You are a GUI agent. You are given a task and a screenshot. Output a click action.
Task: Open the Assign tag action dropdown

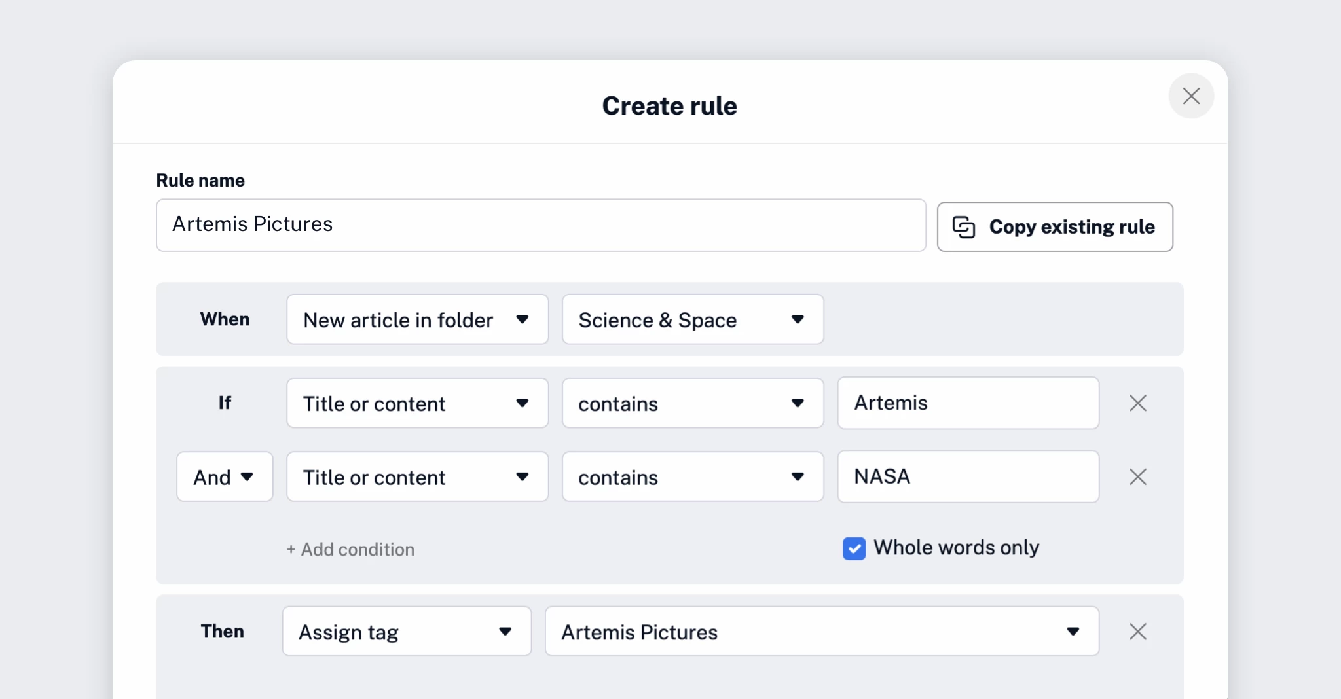(407, 632)
